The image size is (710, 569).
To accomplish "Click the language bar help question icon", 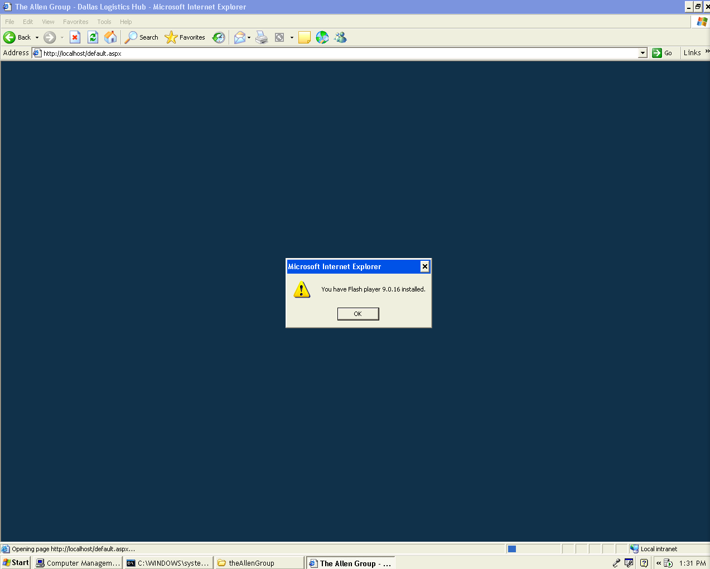I will pyautogui.click(x=644, y=563).
